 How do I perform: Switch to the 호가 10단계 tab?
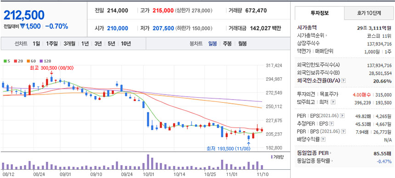tap(369, 13)
